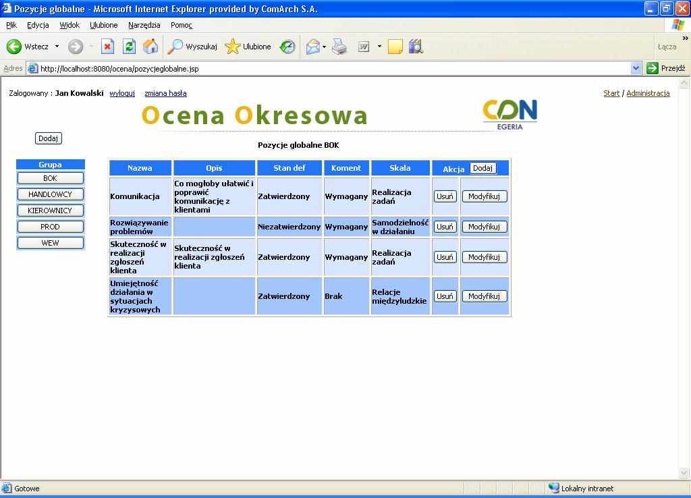This screenshot has width=691, height=498.
Task: Refresh the page with the toolbar icon
Action: [129, 47]
